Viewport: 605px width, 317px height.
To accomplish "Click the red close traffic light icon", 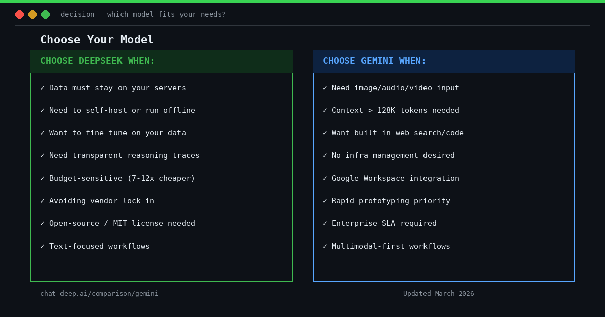I will 19,14.
